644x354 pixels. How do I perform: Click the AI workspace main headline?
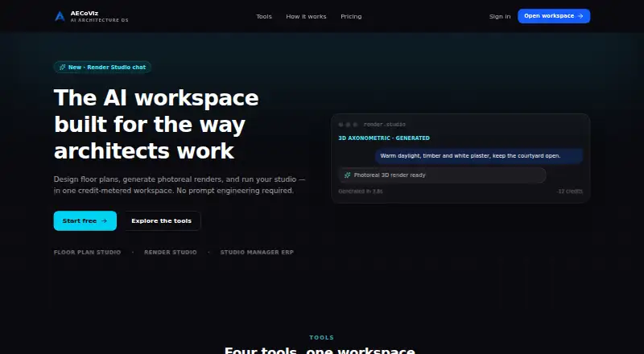coord(156,124)
